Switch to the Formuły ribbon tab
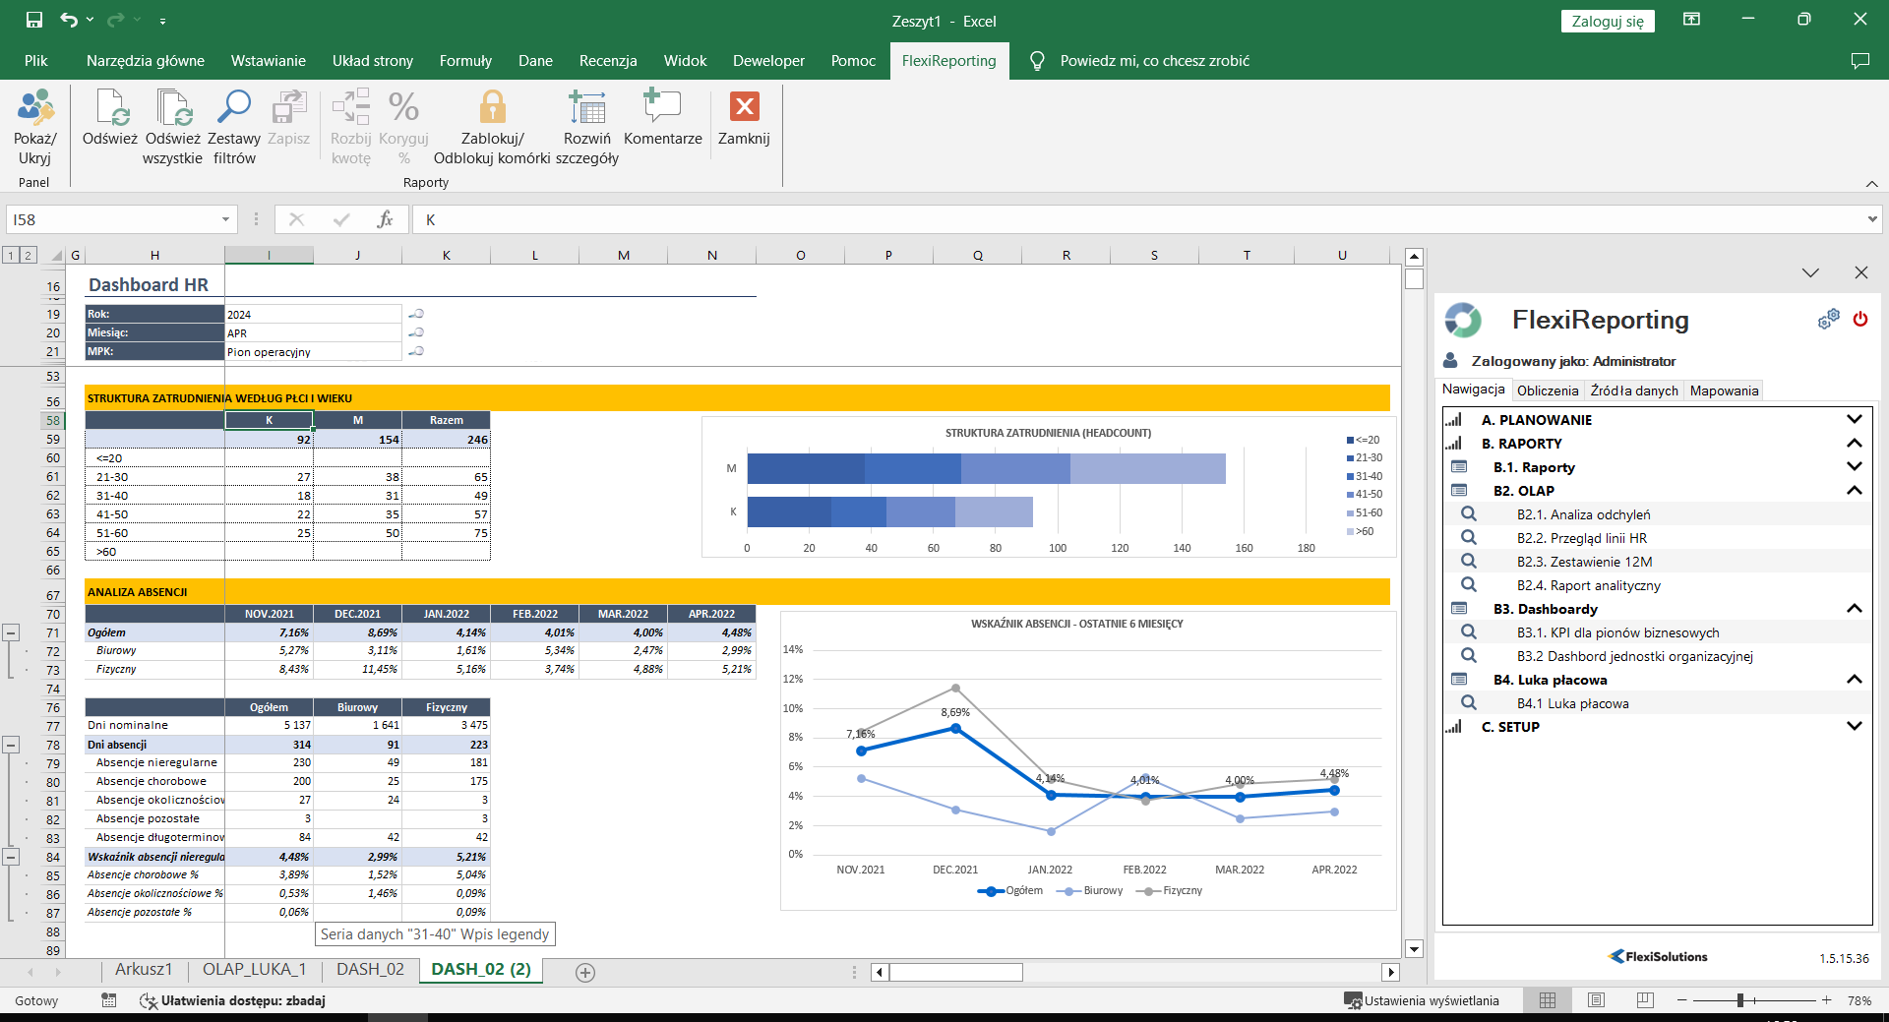Image resolution: width=1889 pixels, height=1022 pixels. point(465,61)
